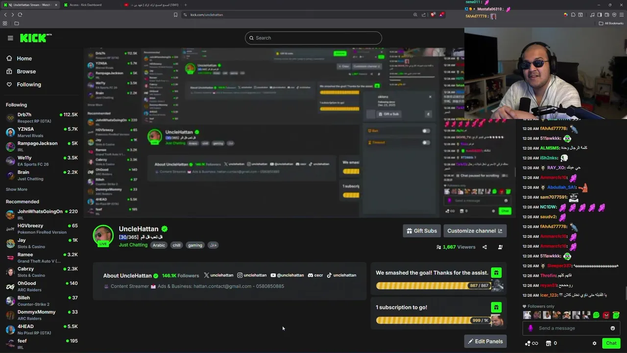Click the 867 / 867 goal progress bar

[x=434, y=285]
